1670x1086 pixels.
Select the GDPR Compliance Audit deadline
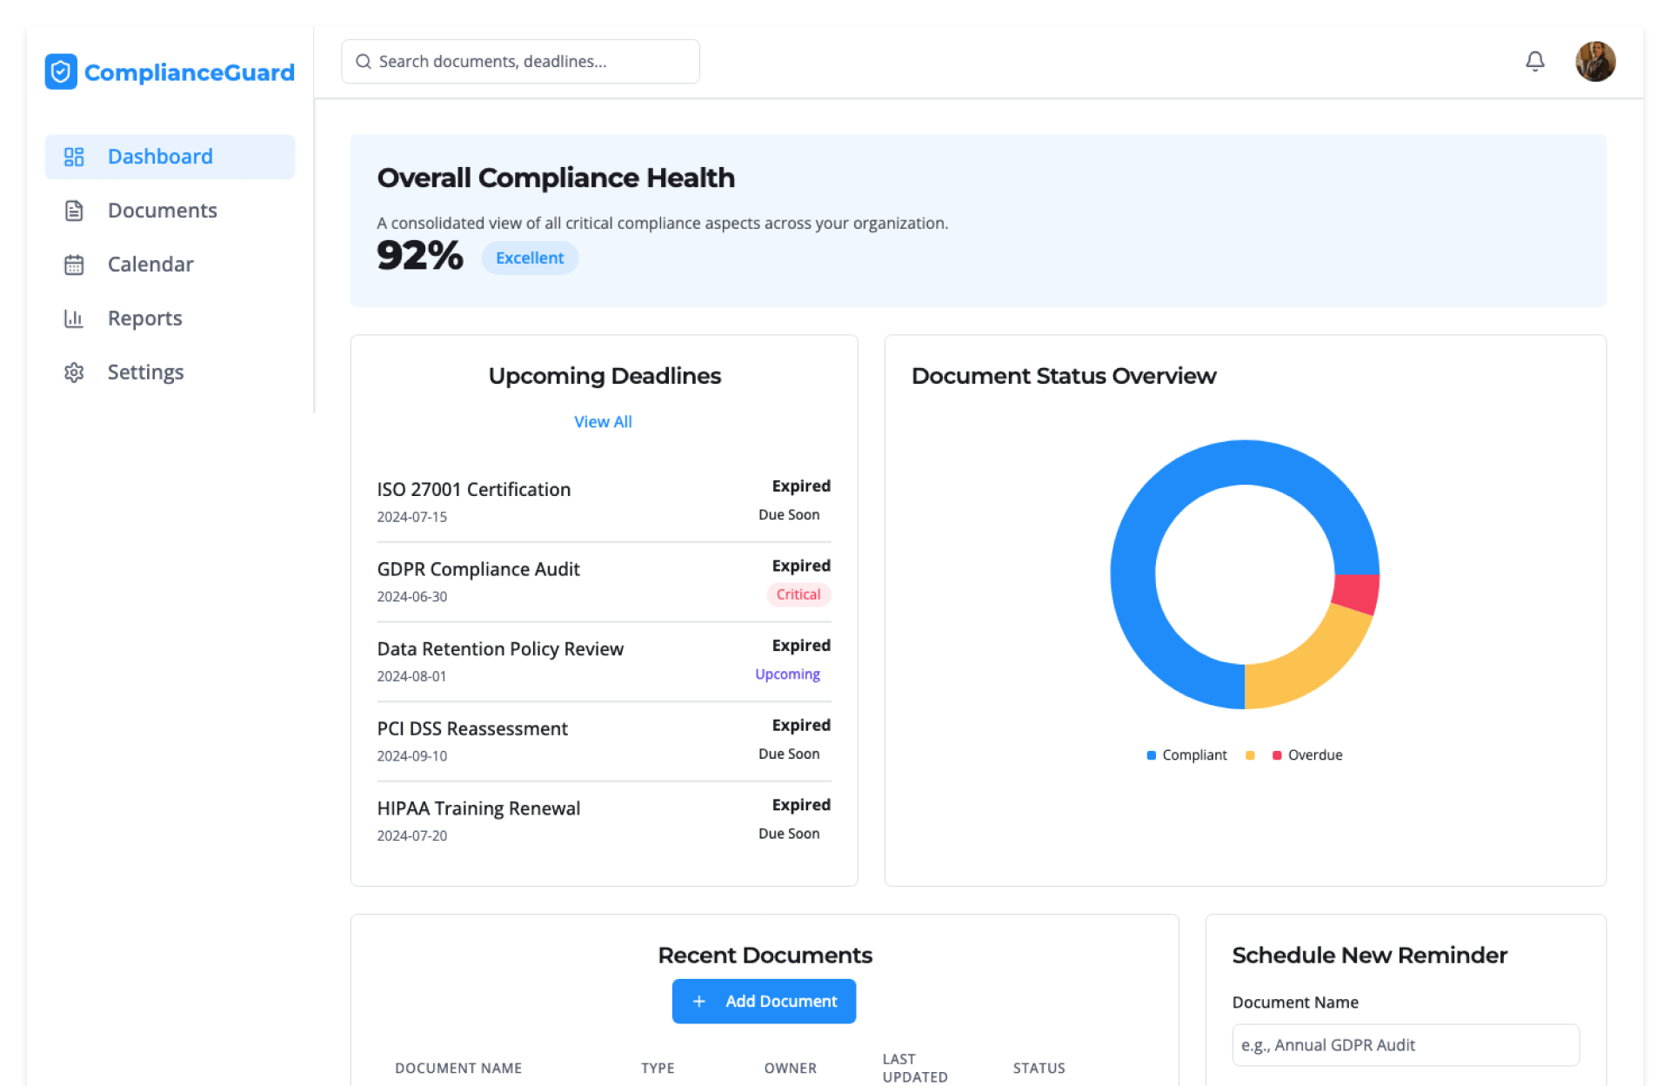tap(478, 569)
